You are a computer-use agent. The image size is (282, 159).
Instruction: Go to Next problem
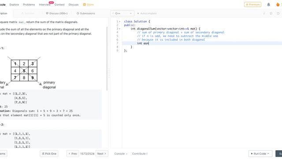click(x=102, y=154)
